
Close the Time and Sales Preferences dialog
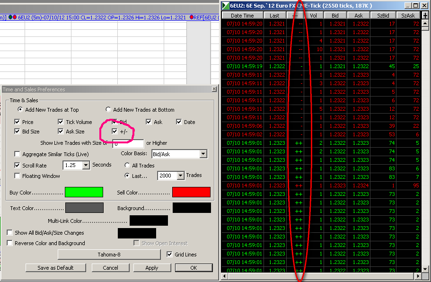(214, 89)
